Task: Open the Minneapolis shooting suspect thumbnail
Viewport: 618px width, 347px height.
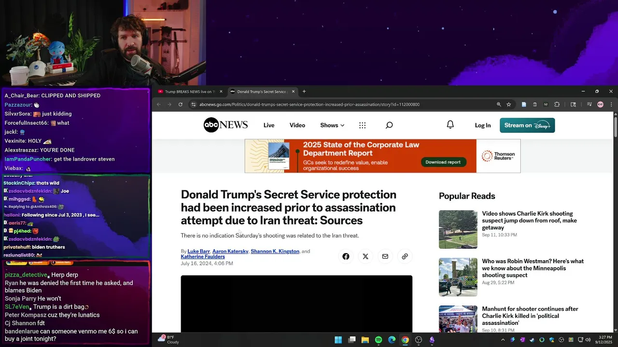Action: point(458,277)
